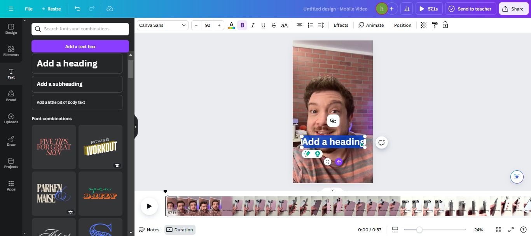Play the video timeline
Viewport: 531px width, 236px height.
coord(149,206)
